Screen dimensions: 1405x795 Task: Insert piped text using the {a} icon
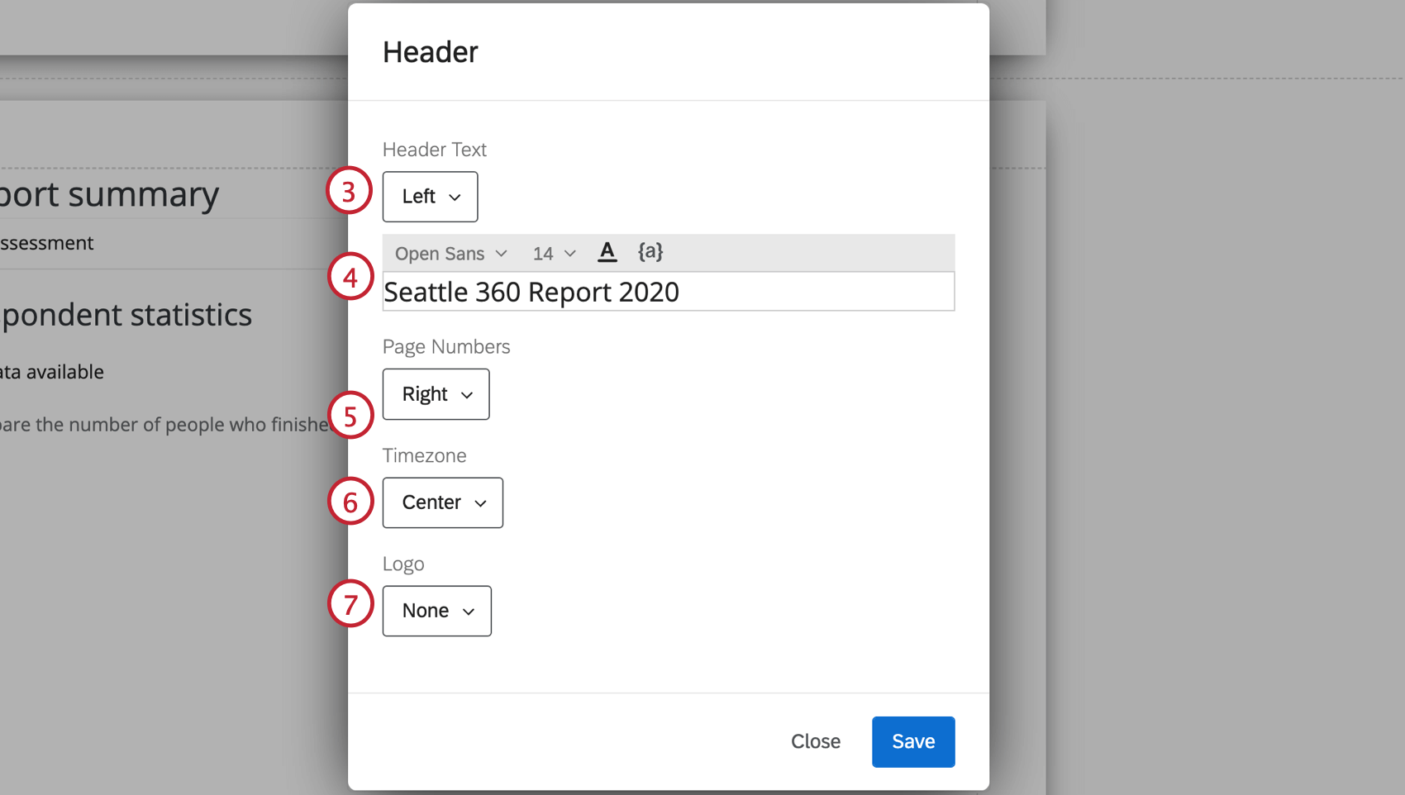coord(650,252)
